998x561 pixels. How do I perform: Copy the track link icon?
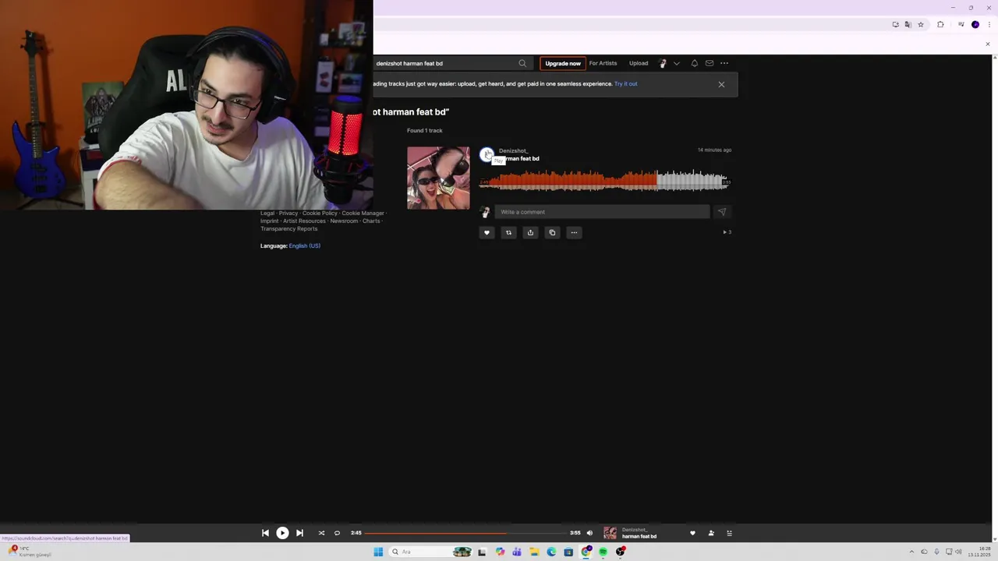pos(552,232)
